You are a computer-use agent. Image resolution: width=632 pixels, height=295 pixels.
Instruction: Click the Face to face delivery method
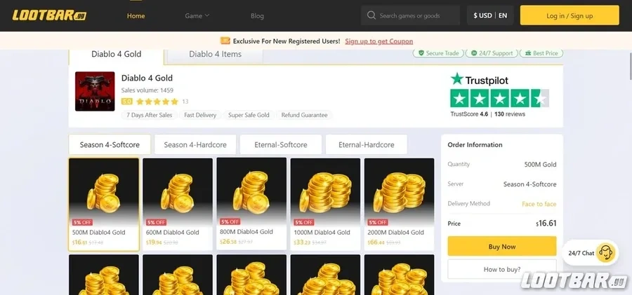click(539, 204)
